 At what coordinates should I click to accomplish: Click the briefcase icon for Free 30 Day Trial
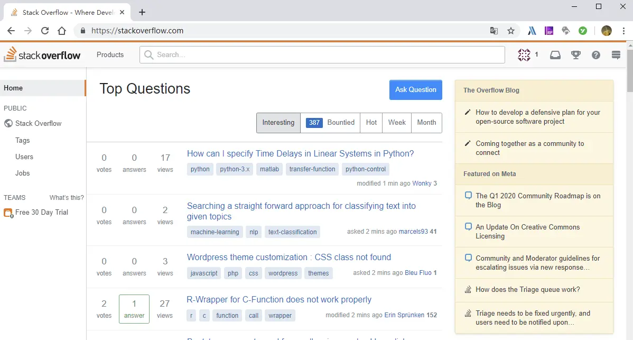8,213
